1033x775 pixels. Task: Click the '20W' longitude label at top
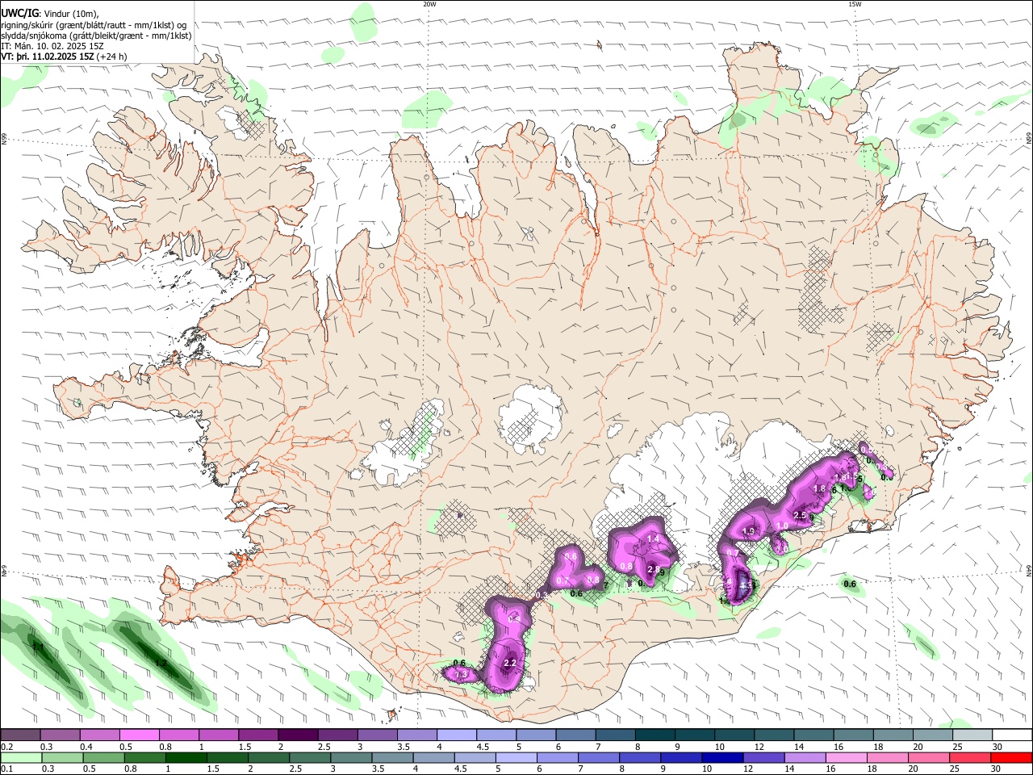tap(429, 4)
